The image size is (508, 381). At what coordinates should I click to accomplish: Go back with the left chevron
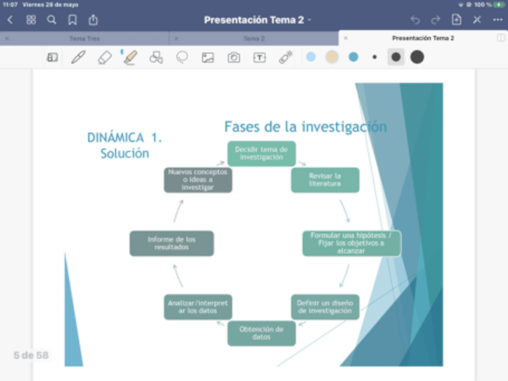[x=10, y=20]
